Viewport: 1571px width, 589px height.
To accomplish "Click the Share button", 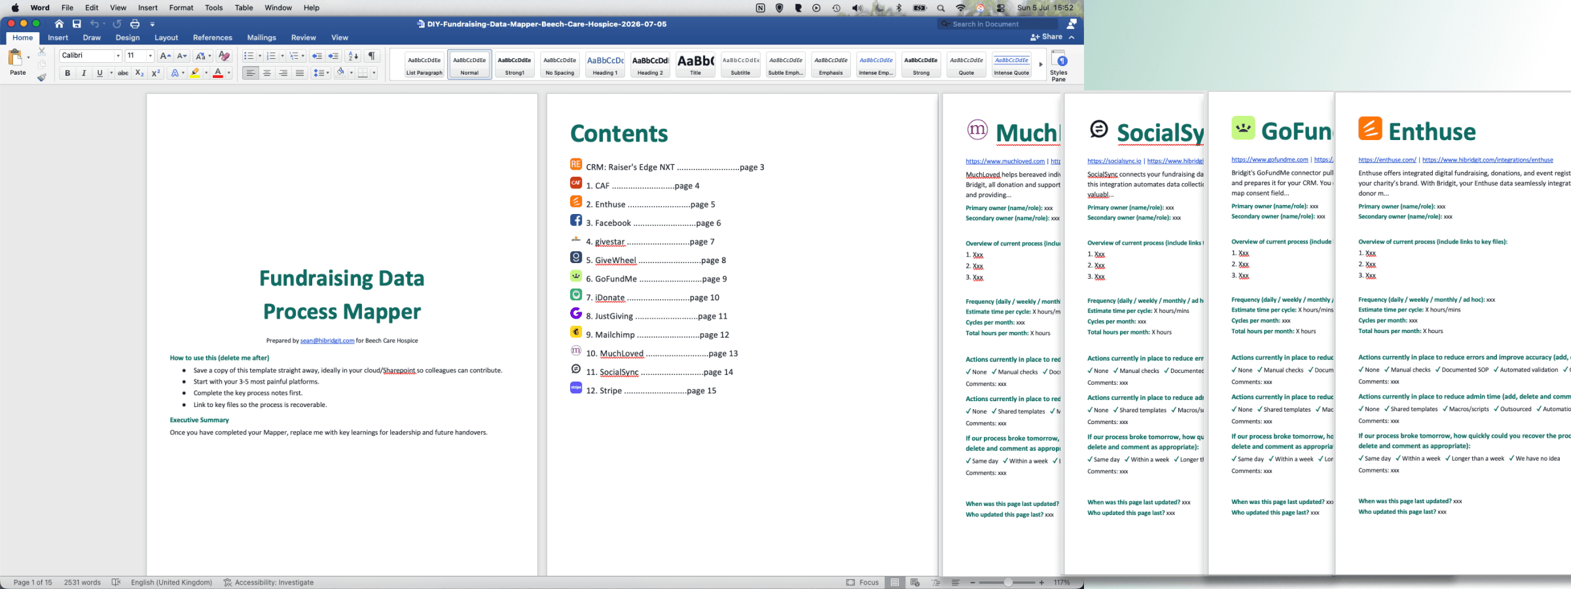I will coord(1046,37).
